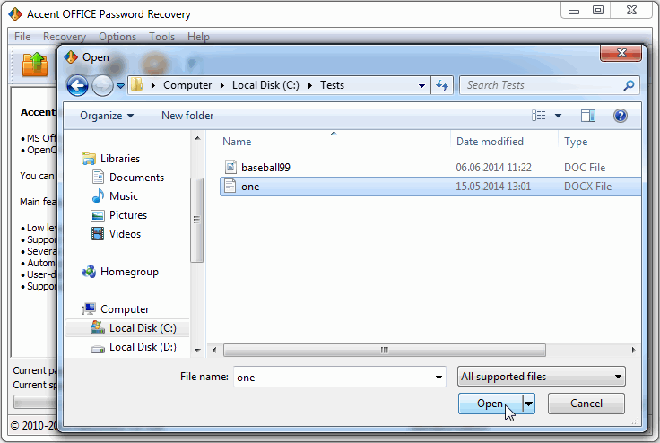
Task: Sort by Date modified column
Action: point(490,142)
